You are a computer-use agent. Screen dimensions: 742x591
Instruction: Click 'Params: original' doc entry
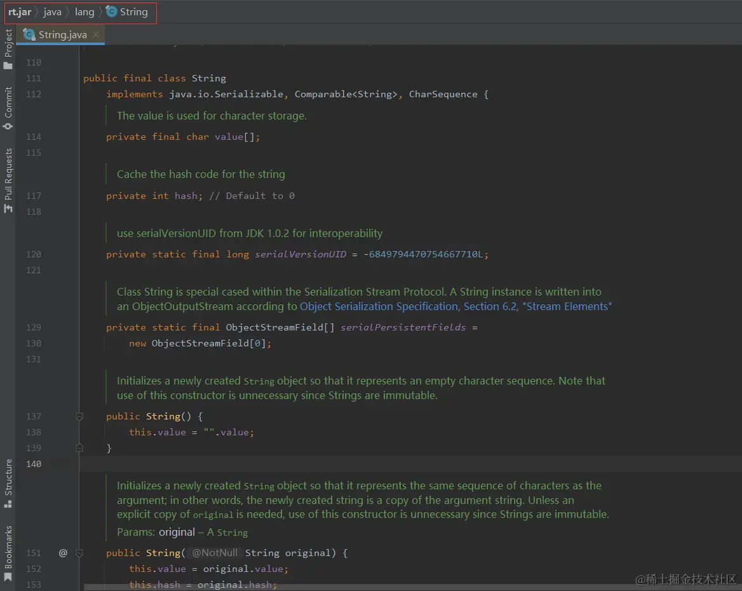[x=156, y=533]
